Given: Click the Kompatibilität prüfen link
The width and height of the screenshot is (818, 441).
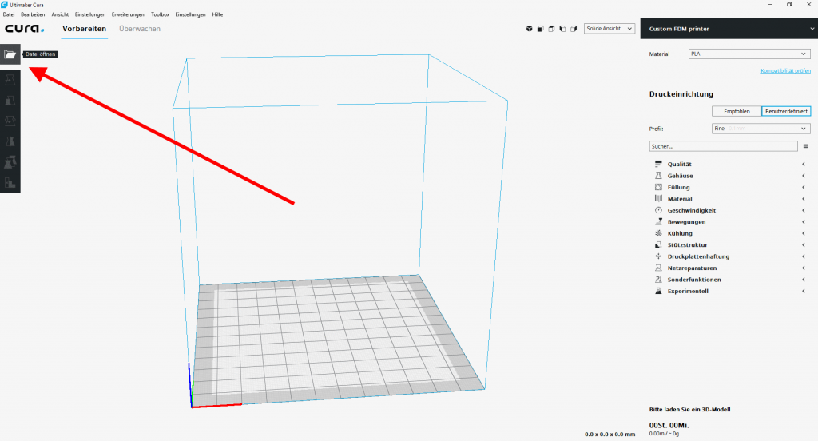Looking at the screenshot, I should [x=786, y=70].
